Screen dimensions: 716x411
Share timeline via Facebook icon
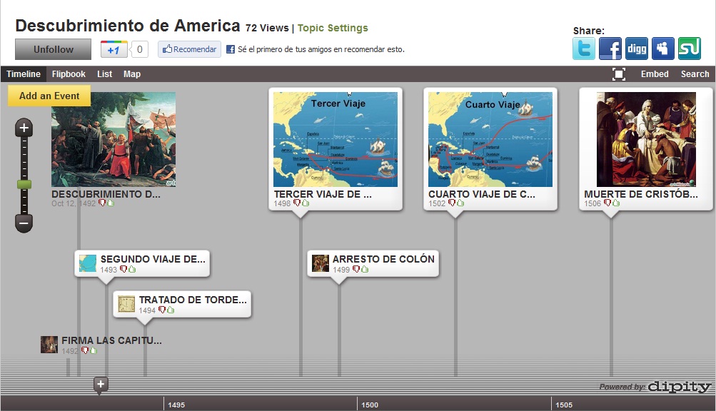[x=610, y=49]
